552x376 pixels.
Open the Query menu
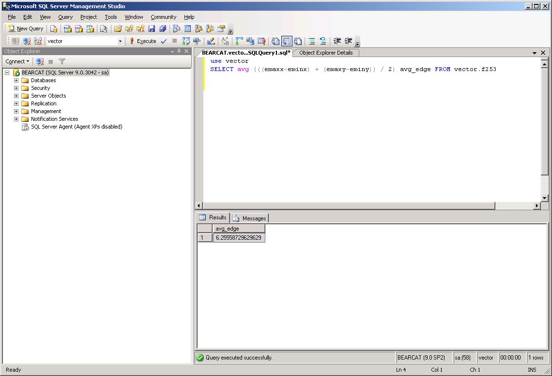65,17
